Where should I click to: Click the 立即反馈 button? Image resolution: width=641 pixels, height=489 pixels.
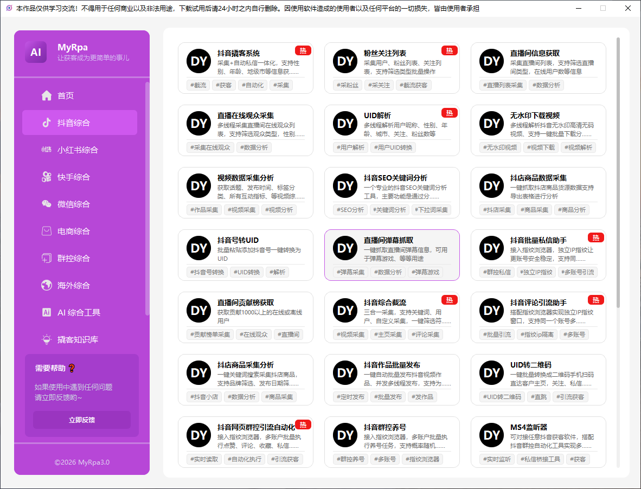82,420
